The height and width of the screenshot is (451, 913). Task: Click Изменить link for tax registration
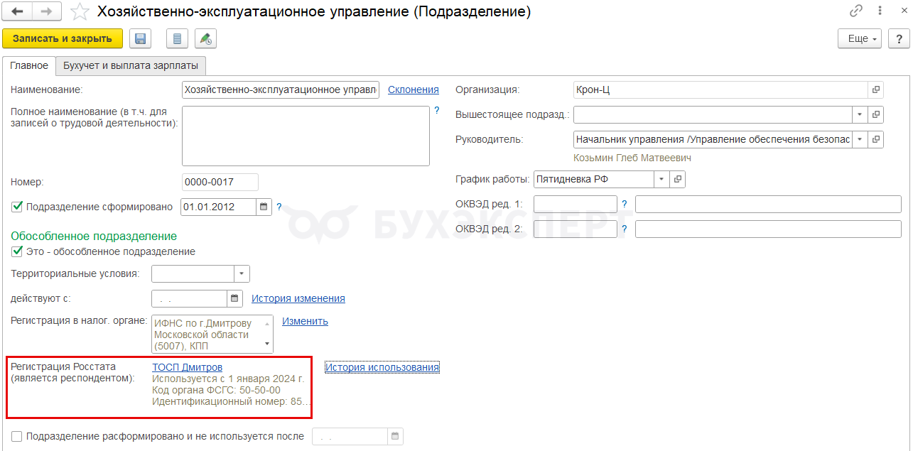click(305, 321)
